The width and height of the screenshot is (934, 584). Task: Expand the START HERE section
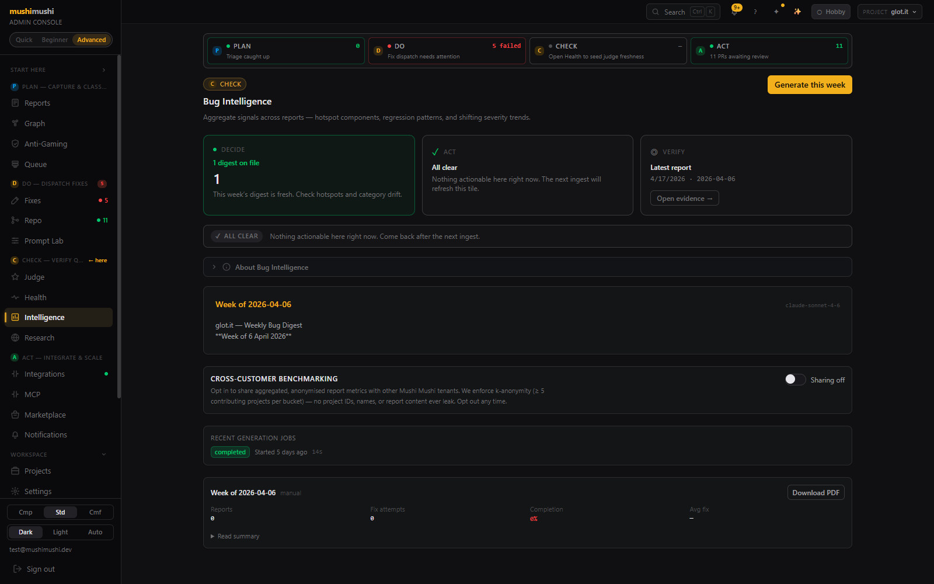(x=58, y=69)
